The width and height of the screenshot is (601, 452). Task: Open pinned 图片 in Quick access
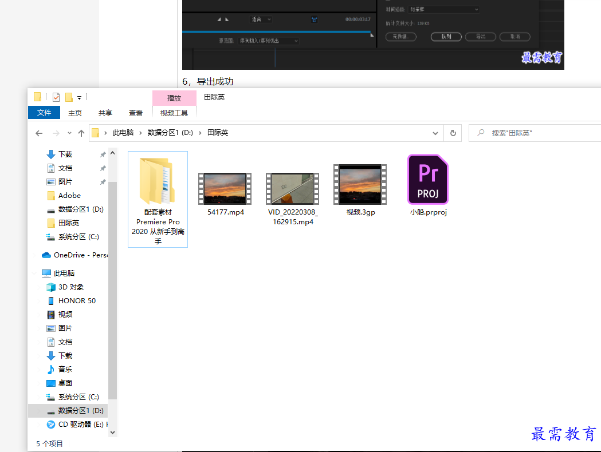[x=65, y=182]
